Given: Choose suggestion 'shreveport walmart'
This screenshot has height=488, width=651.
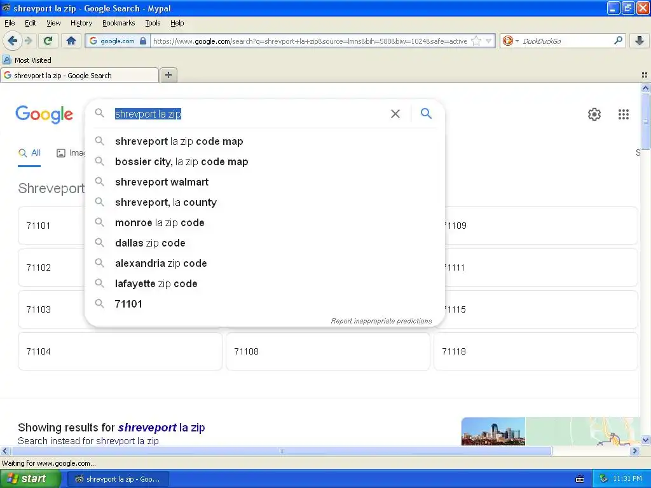Looking at the screenshot, I should pyautogui.click(x=265, y=182).
